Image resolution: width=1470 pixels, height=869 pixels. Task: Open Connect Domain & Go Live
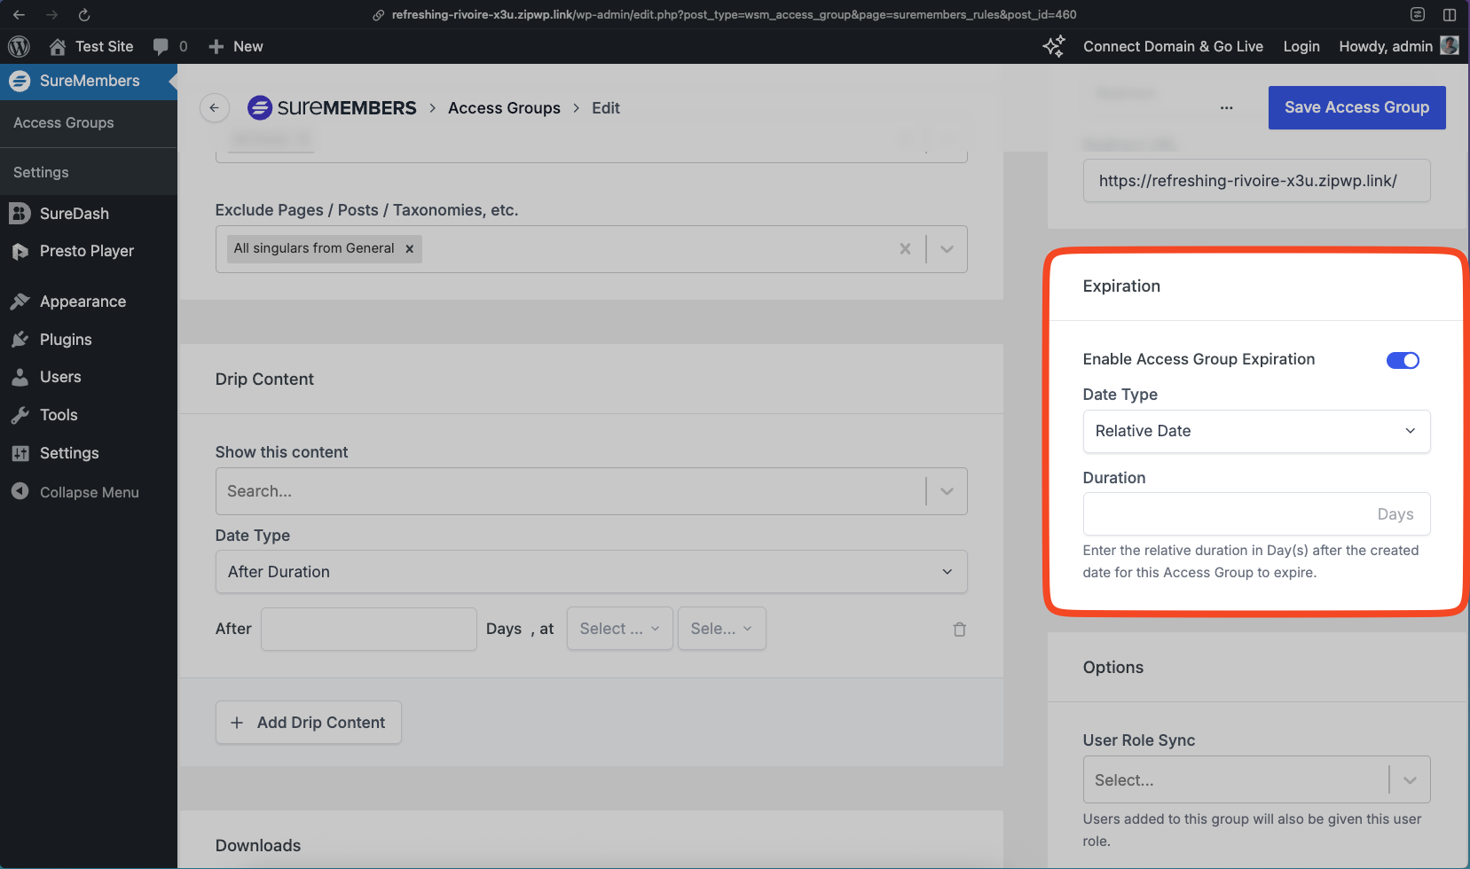click(1173, 46)
